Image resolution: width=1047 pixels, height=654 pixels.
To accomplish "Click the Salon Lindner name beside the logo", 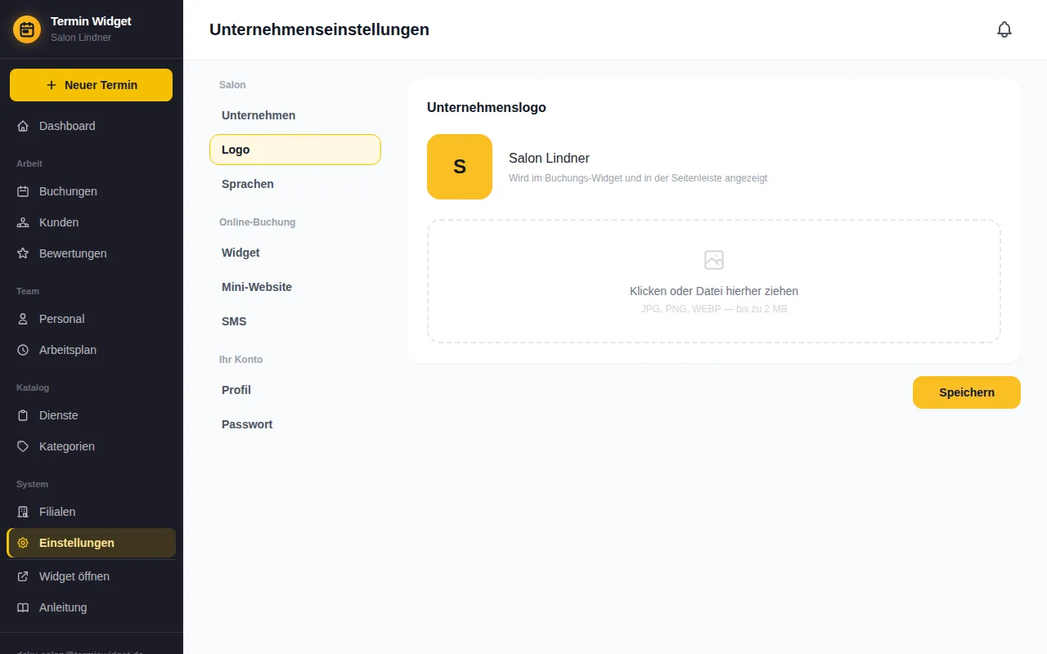I will click(549, 158).
